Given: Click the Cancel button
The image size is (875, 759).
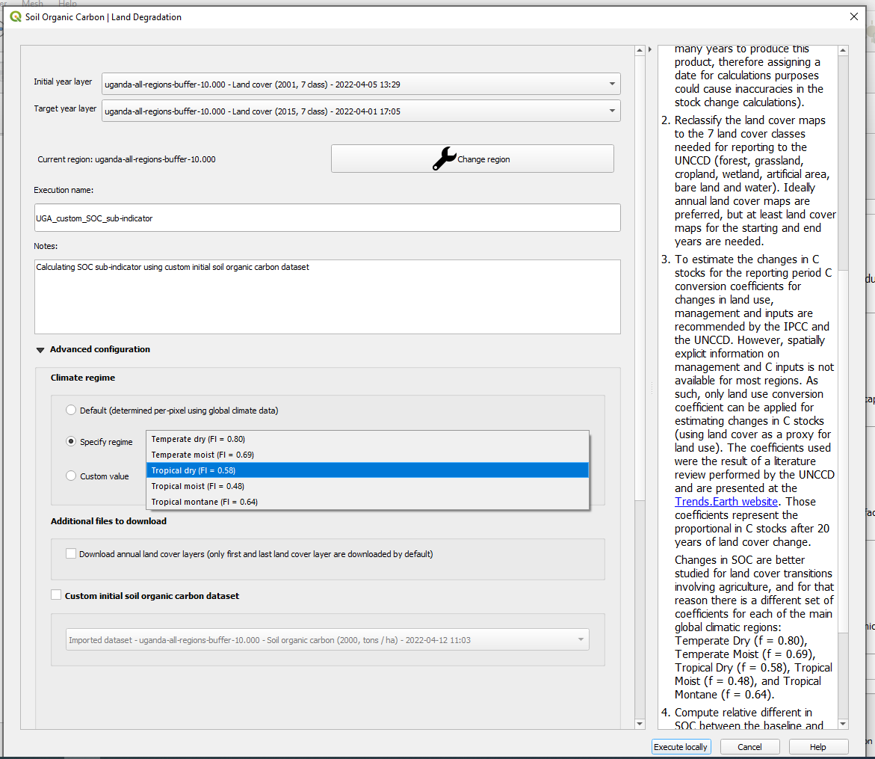Looking at the screenshot, I should 749,747.
